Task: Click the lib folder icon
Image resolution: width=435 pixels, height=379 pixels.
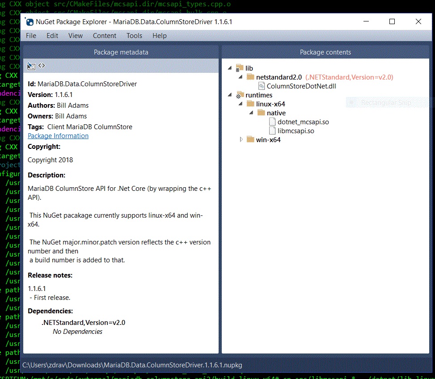Action: [240, 68]
